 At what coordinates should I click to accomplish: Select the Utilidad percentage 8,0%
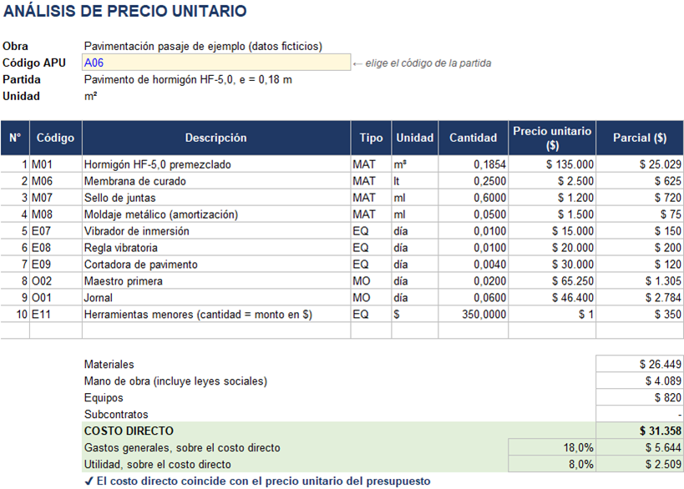(x=552, y=464)
